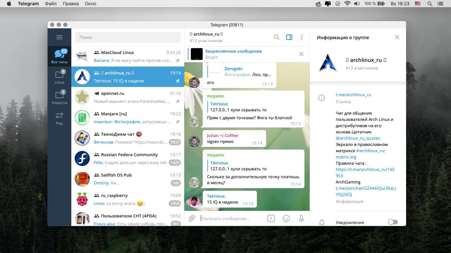Open the Окно menu

[x=91, y=4]
